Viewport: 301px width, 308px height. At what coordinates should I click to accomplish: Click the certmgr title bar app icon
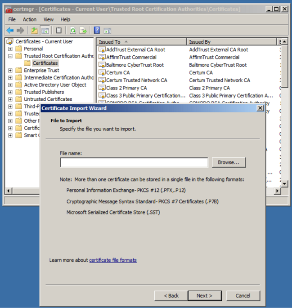[x=9, y=9]
